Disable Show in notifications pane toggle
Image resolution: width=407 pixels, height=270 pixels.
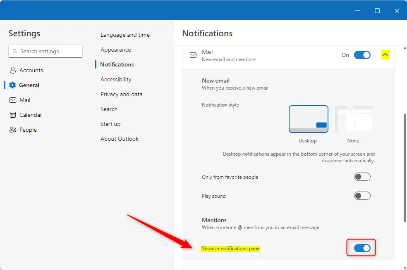click(x=362, y=248)
